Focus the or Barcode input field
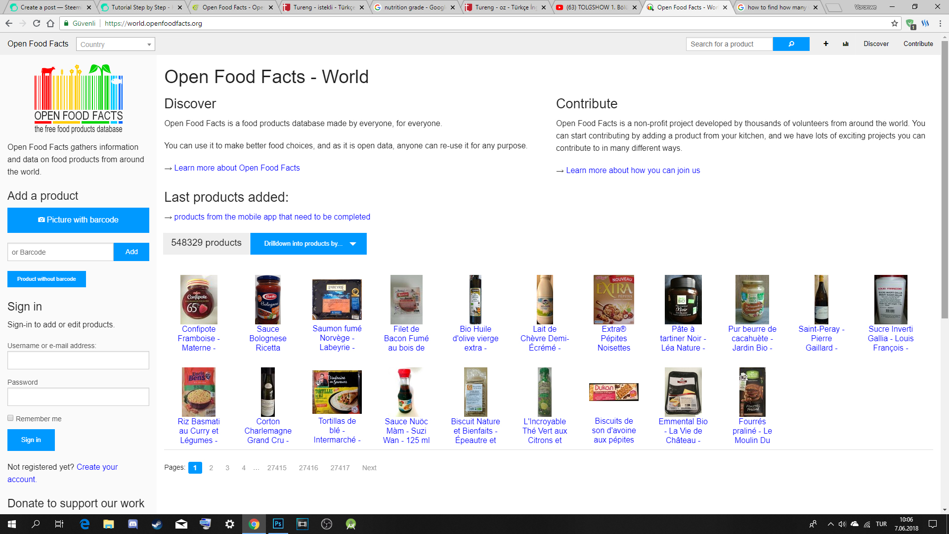The image size is (949, 534). coord(60,252)
